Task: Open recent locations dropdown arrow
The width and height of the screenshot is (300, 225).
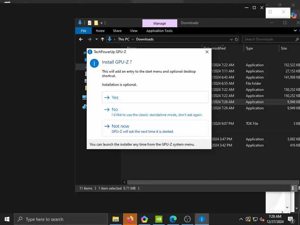Action: coord(96,39)
